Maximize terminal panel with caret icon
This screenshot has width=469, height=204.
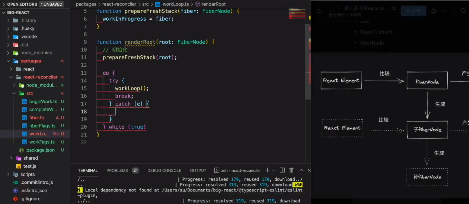301,170
